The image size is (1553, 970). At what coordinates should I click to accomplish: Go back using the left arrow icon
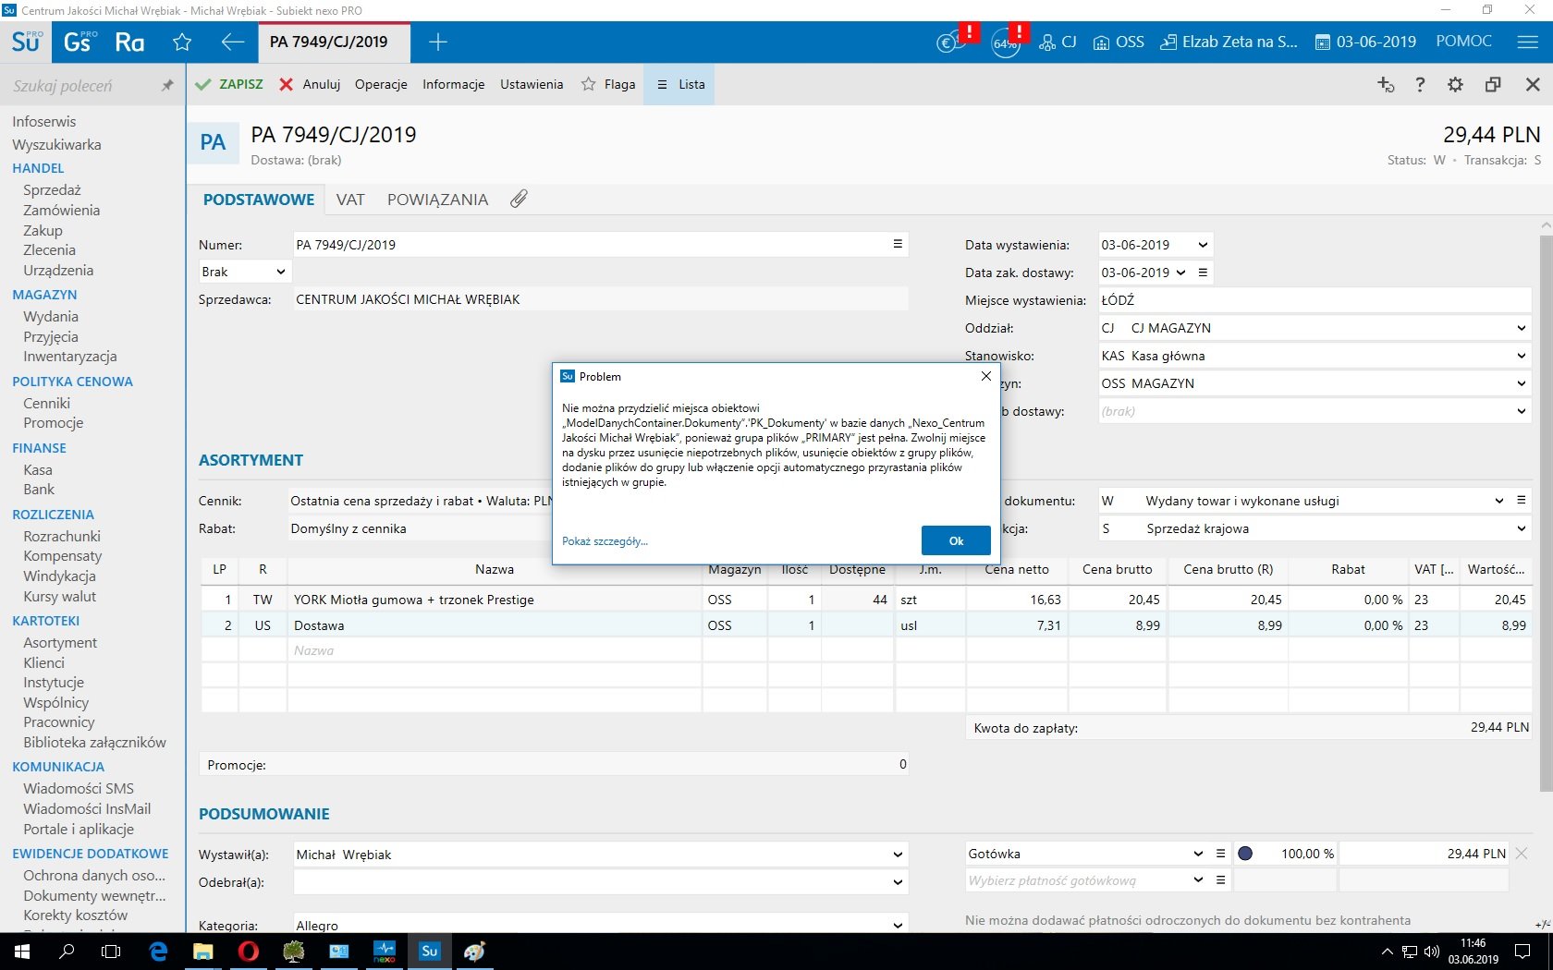pos(232,42)
